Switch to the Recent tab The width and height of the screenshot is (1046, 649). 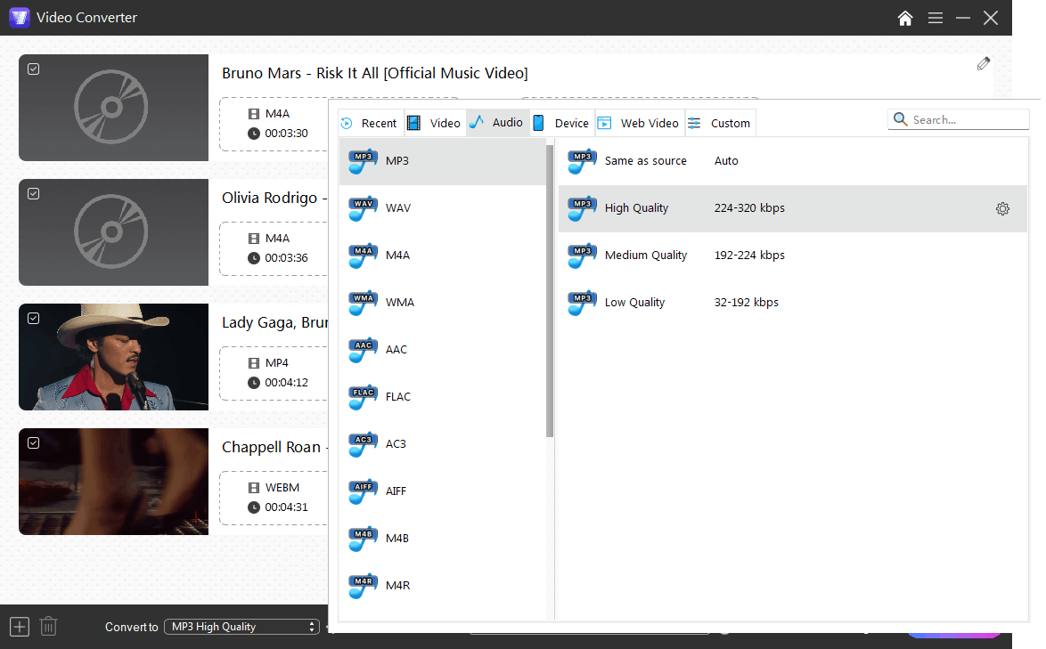point(371,123)
